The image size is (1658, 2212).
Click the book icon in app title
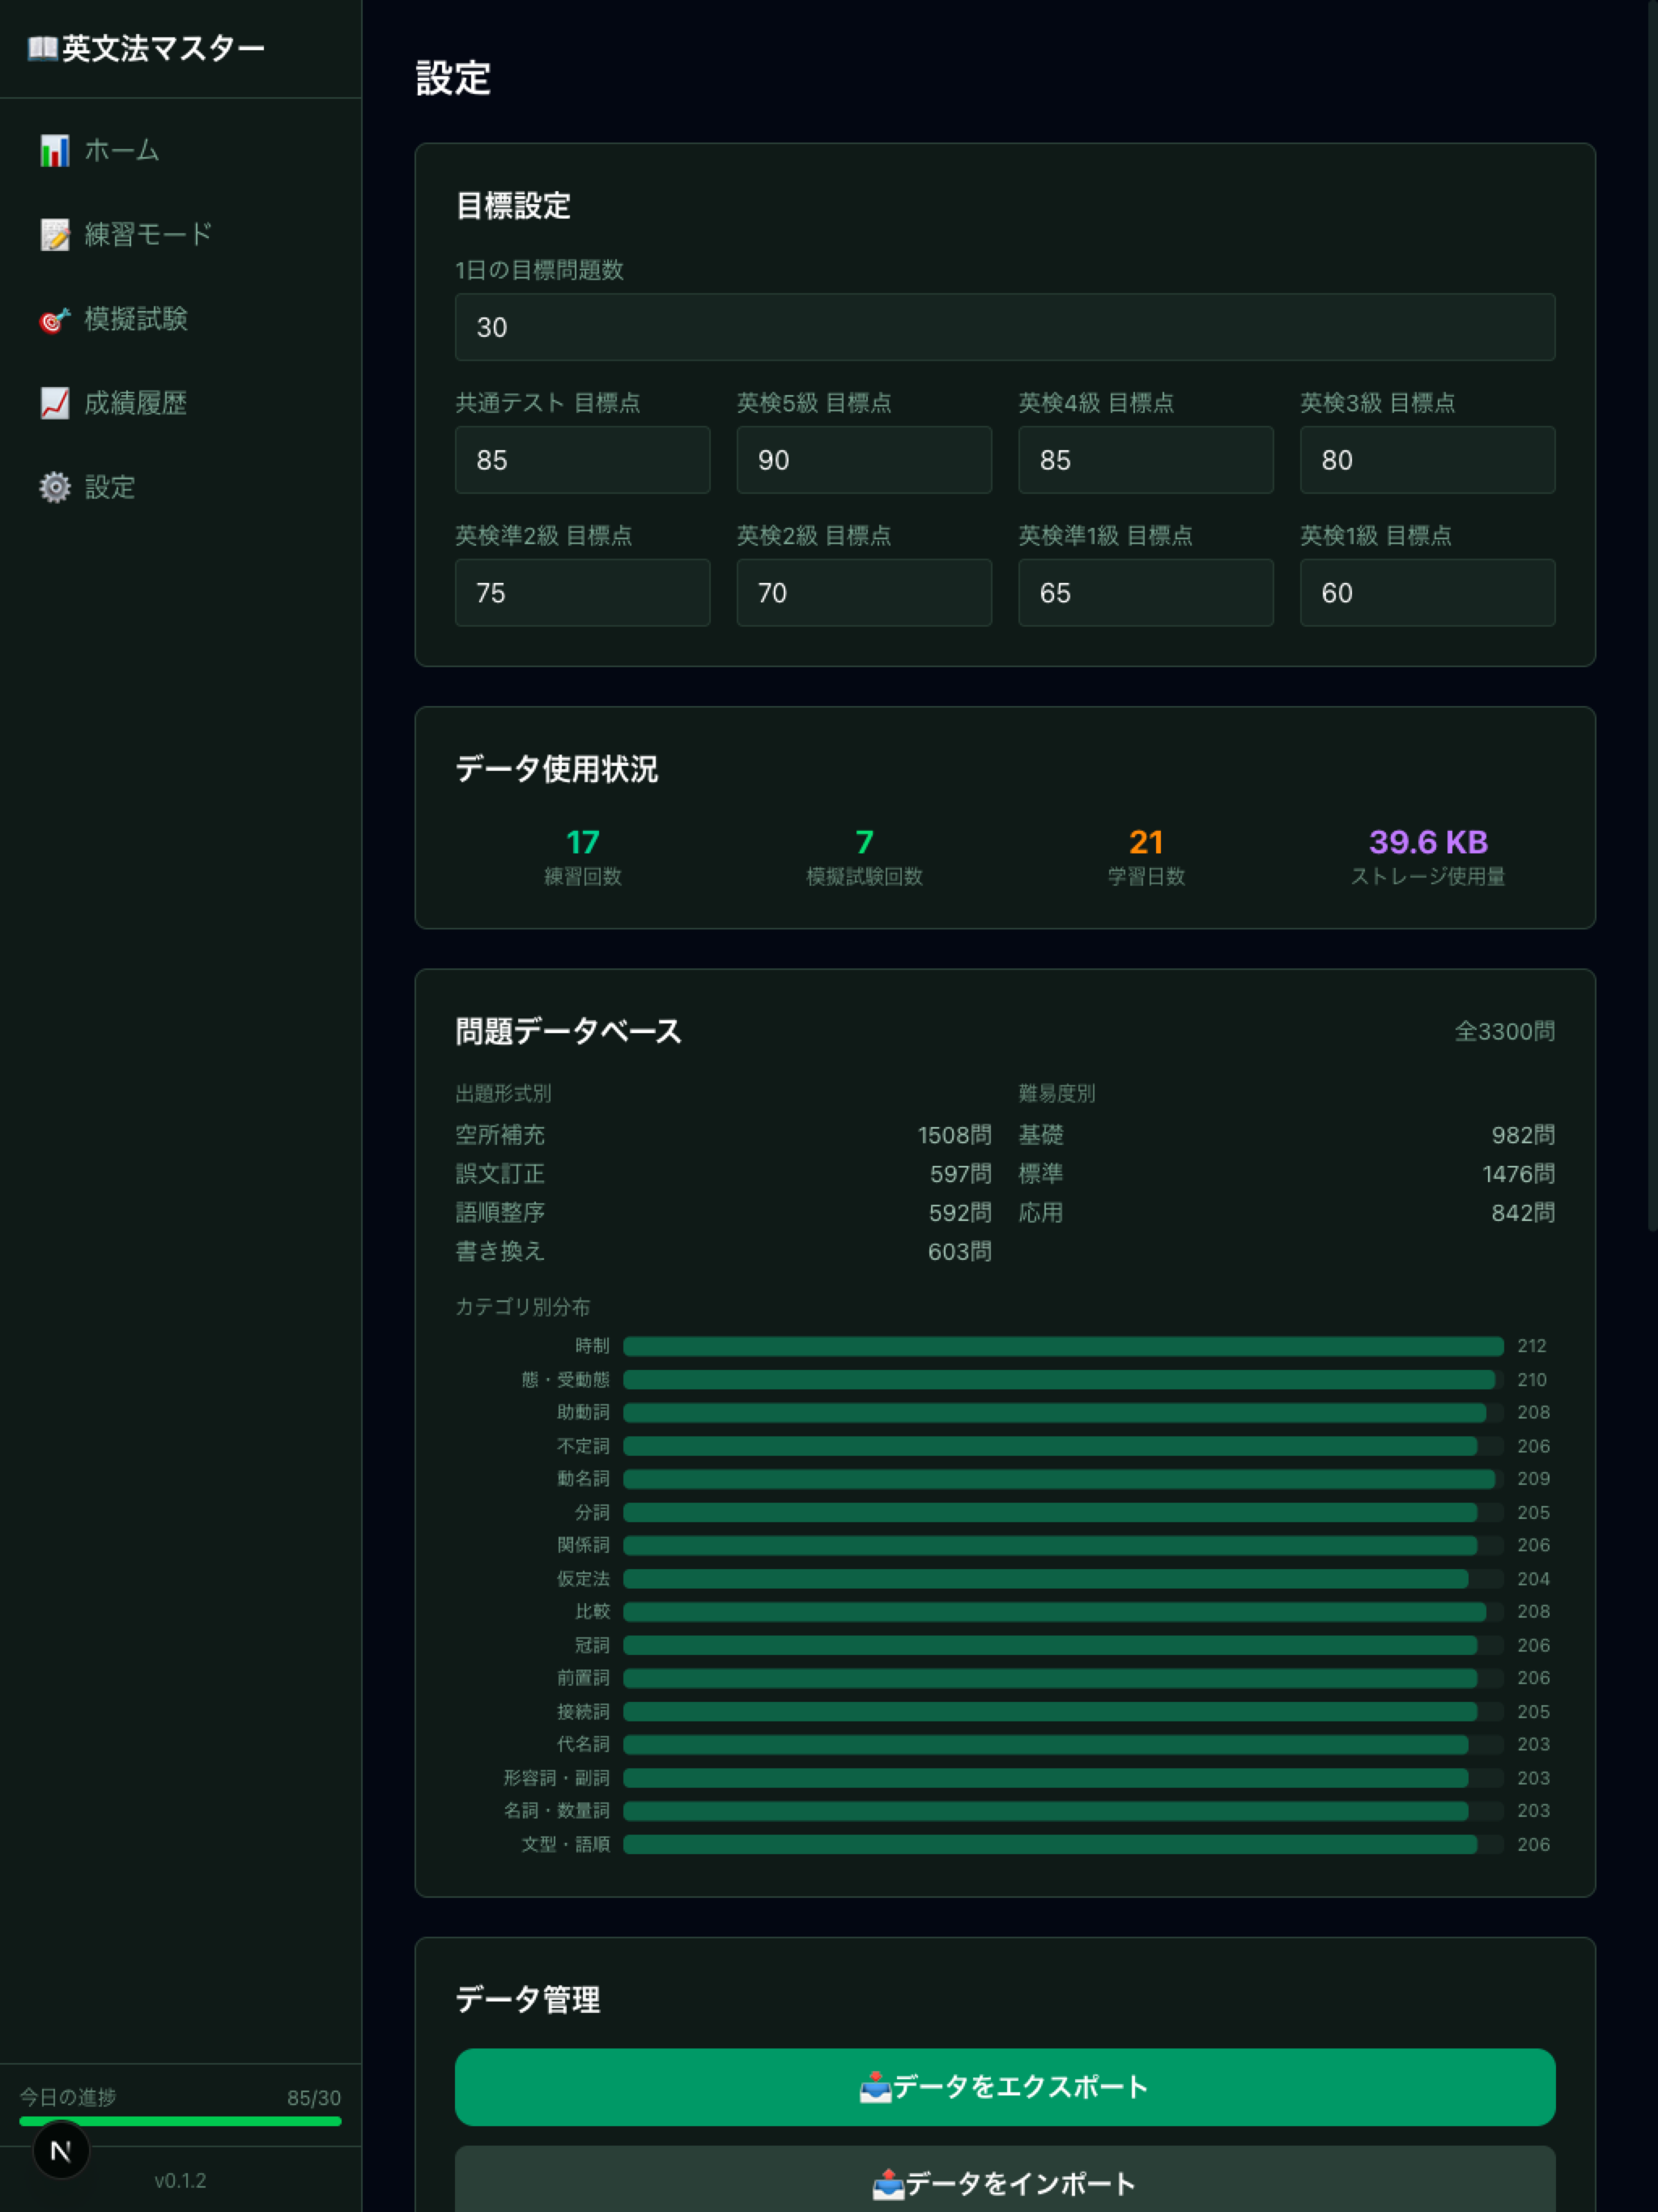pyautogui.click(x=41, y=48)
